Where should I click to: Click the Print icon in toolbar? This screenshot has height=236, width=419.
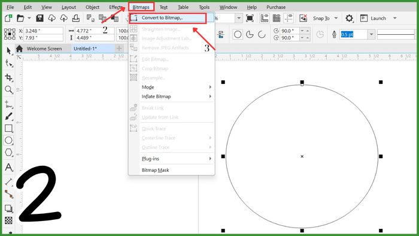tap(76, 18)
